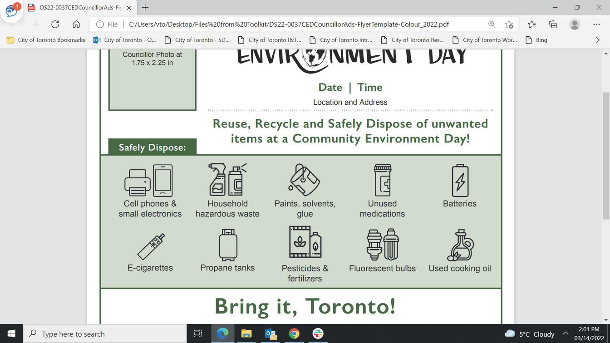The image size is (610, 343).
Task: Click the Forward navigation arrow
Action: point(34,24)
